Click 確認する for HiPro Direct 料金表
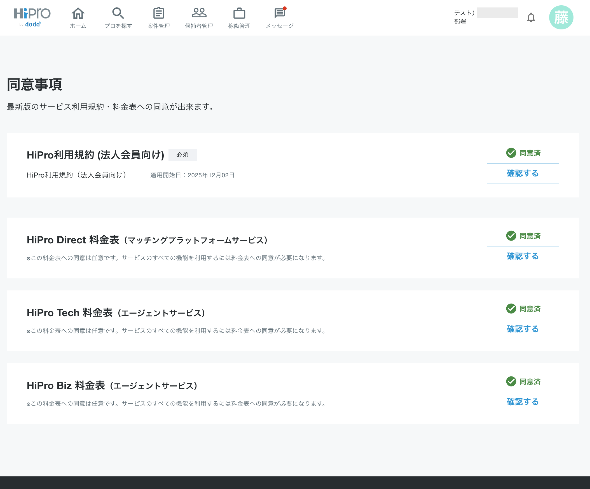The width and height of the screenshot is (590, 489). tap(523, 256)
